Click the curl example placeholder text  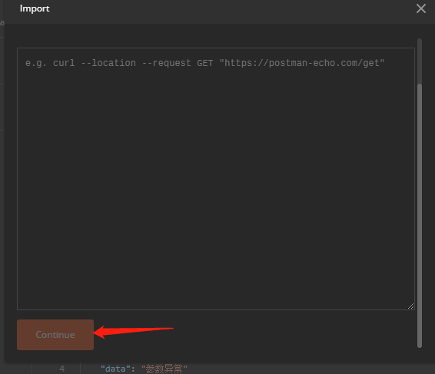[x=204, y=63]
